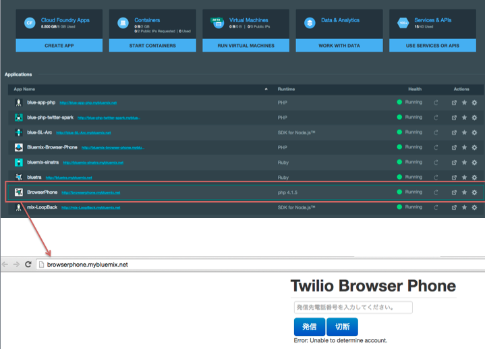Open blue-php-twitter-spark URL link
485x349 pixels.
pos(109,118)
